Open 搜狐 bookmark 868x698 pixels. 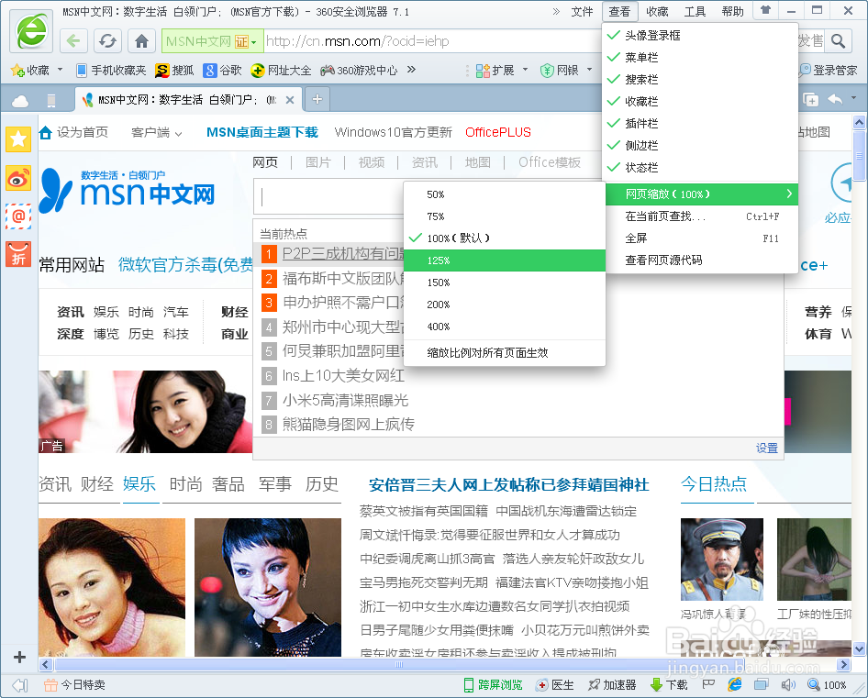tap(174, 71)
